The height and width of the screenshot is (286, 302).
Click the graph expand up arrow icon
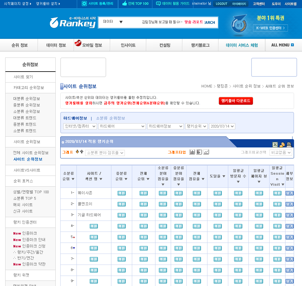[82, 152]
